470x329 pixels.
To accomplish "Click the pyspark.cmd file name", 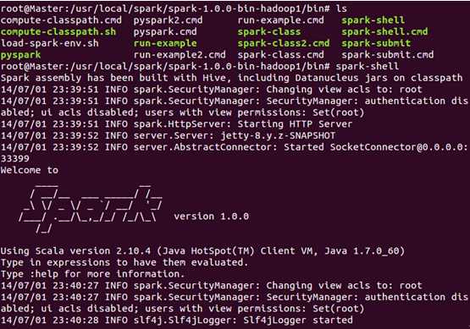I will pos(165,32).
